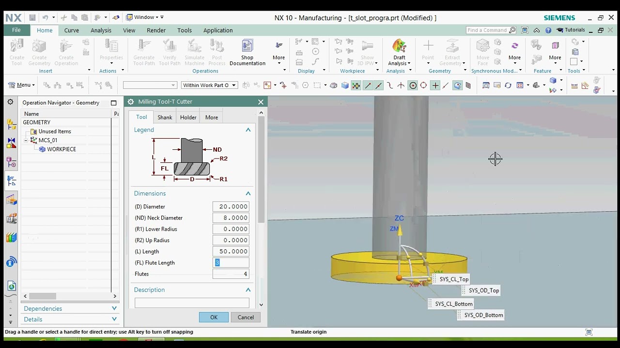
Task: Open the Help question mark icon
Action: point(548,30)
